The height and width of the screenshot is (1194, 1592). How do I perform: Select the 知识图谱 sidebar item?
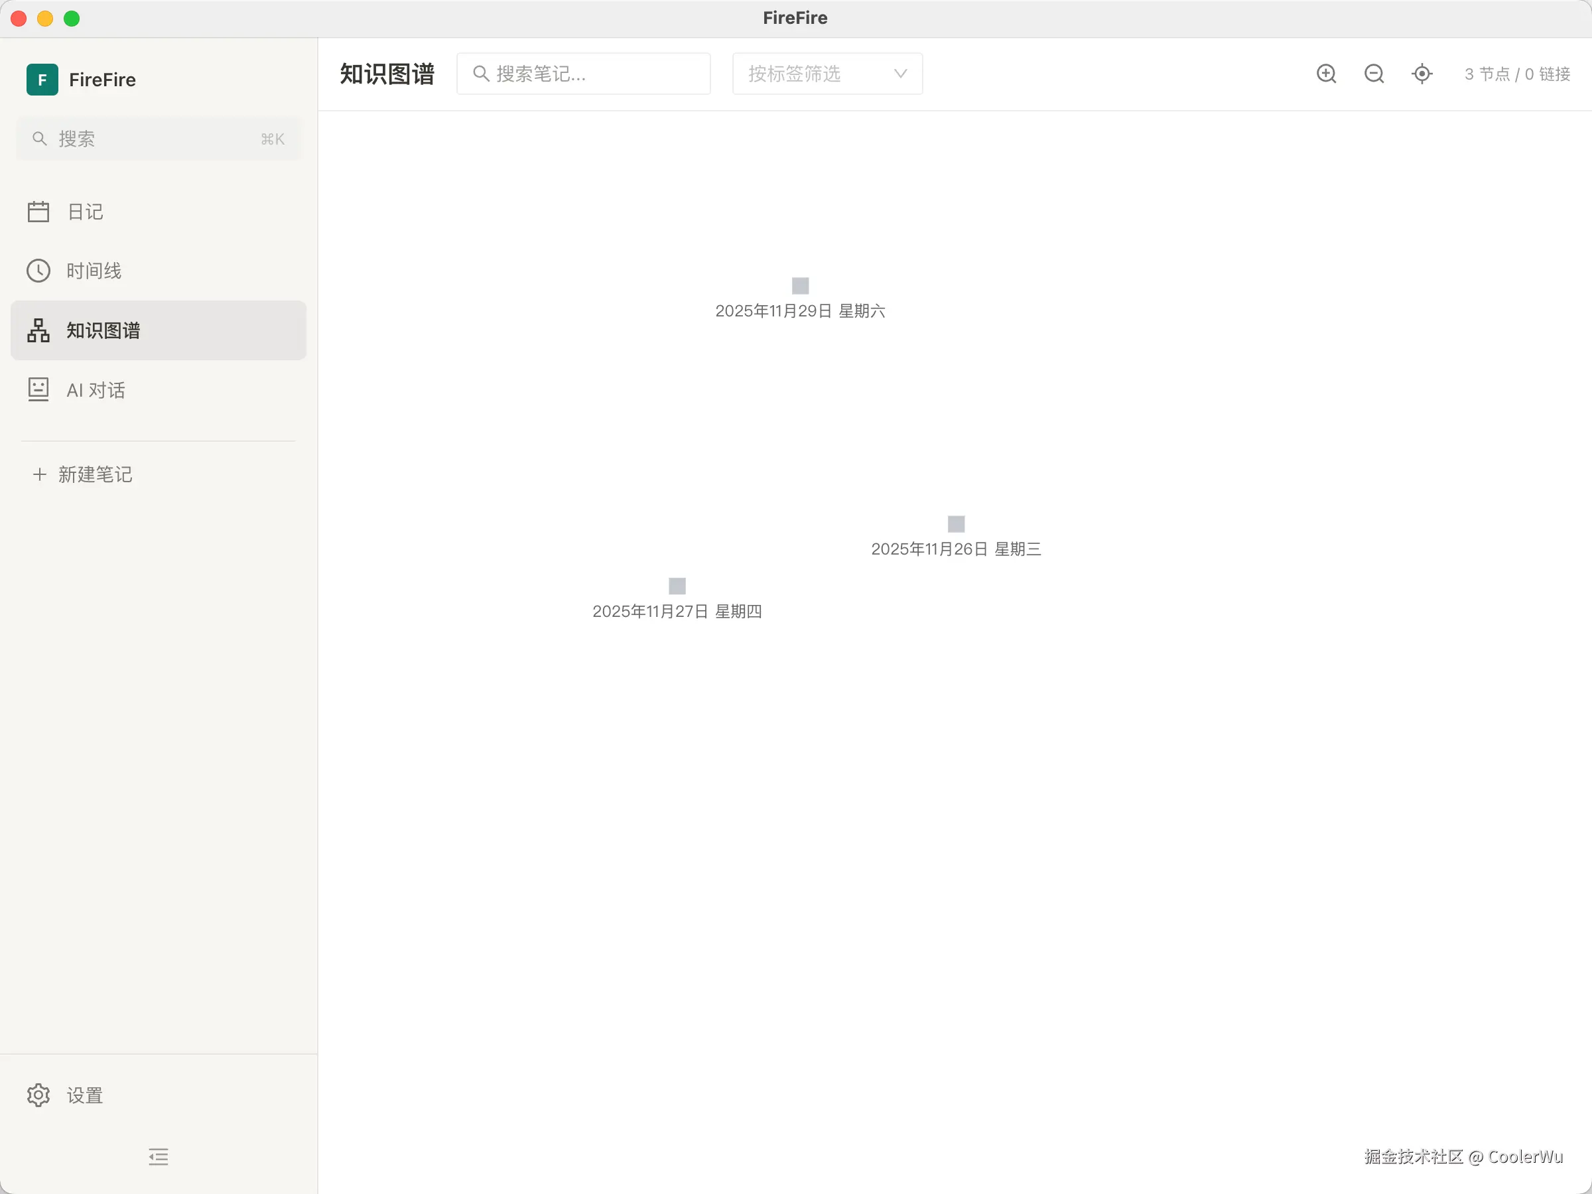pyautogui.click(x=103, y=330)
